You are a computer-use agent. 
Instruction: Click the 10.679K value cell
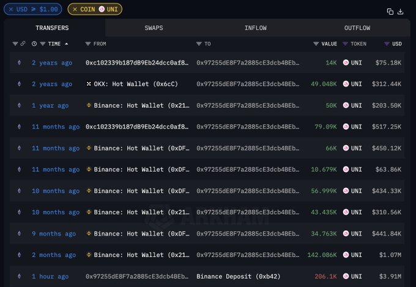(x=324, y=170)
